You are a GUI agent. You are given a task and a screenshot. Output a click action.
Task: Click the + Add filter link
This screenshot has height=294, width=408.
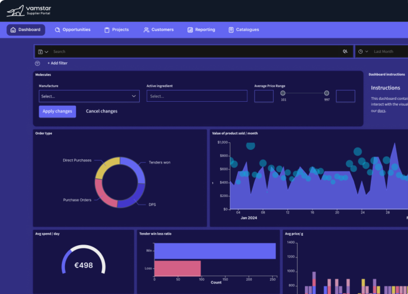tap(57, 63)
